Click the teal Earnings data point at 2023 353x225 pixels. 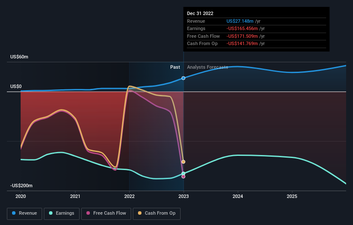(183, 173)
